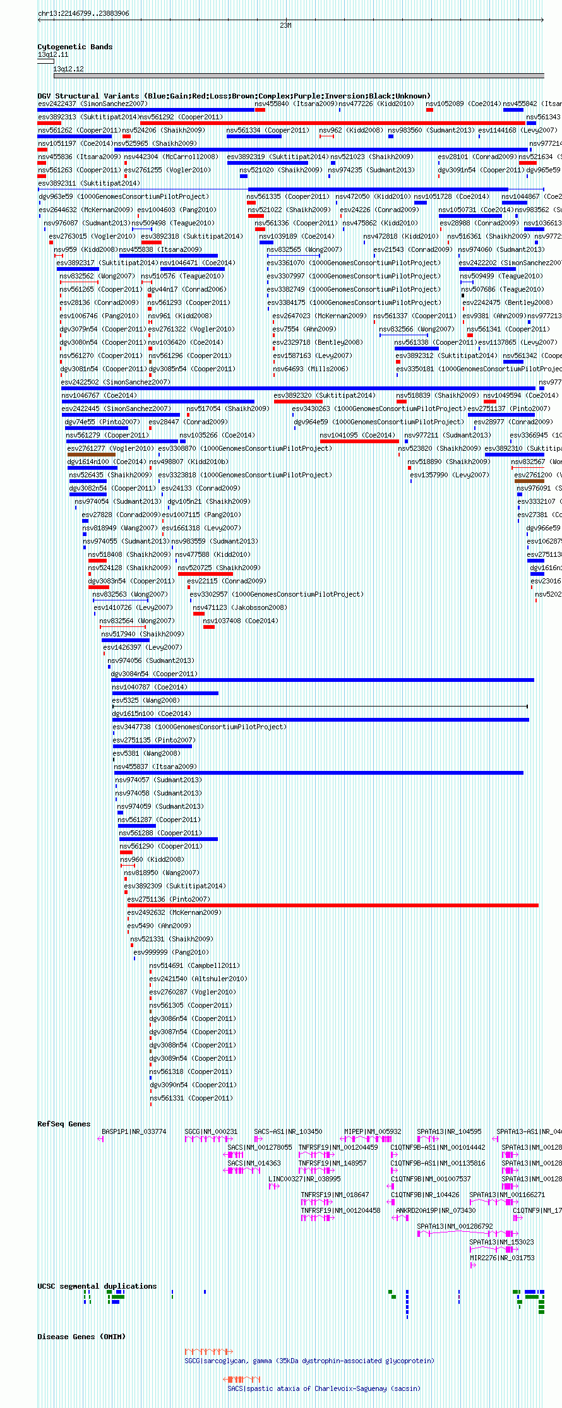Open variant nsv962 (Kidd2008)

coord(351,130)
